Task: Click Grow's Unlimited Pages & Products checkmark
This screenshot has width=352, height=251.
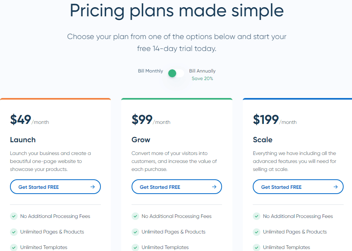Action: pos(135,232)
